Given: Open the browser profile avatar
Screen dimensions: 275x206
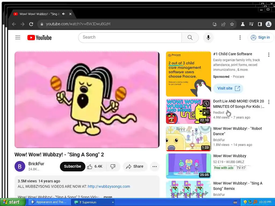Looking at the screenshot, I should [269, 24].
